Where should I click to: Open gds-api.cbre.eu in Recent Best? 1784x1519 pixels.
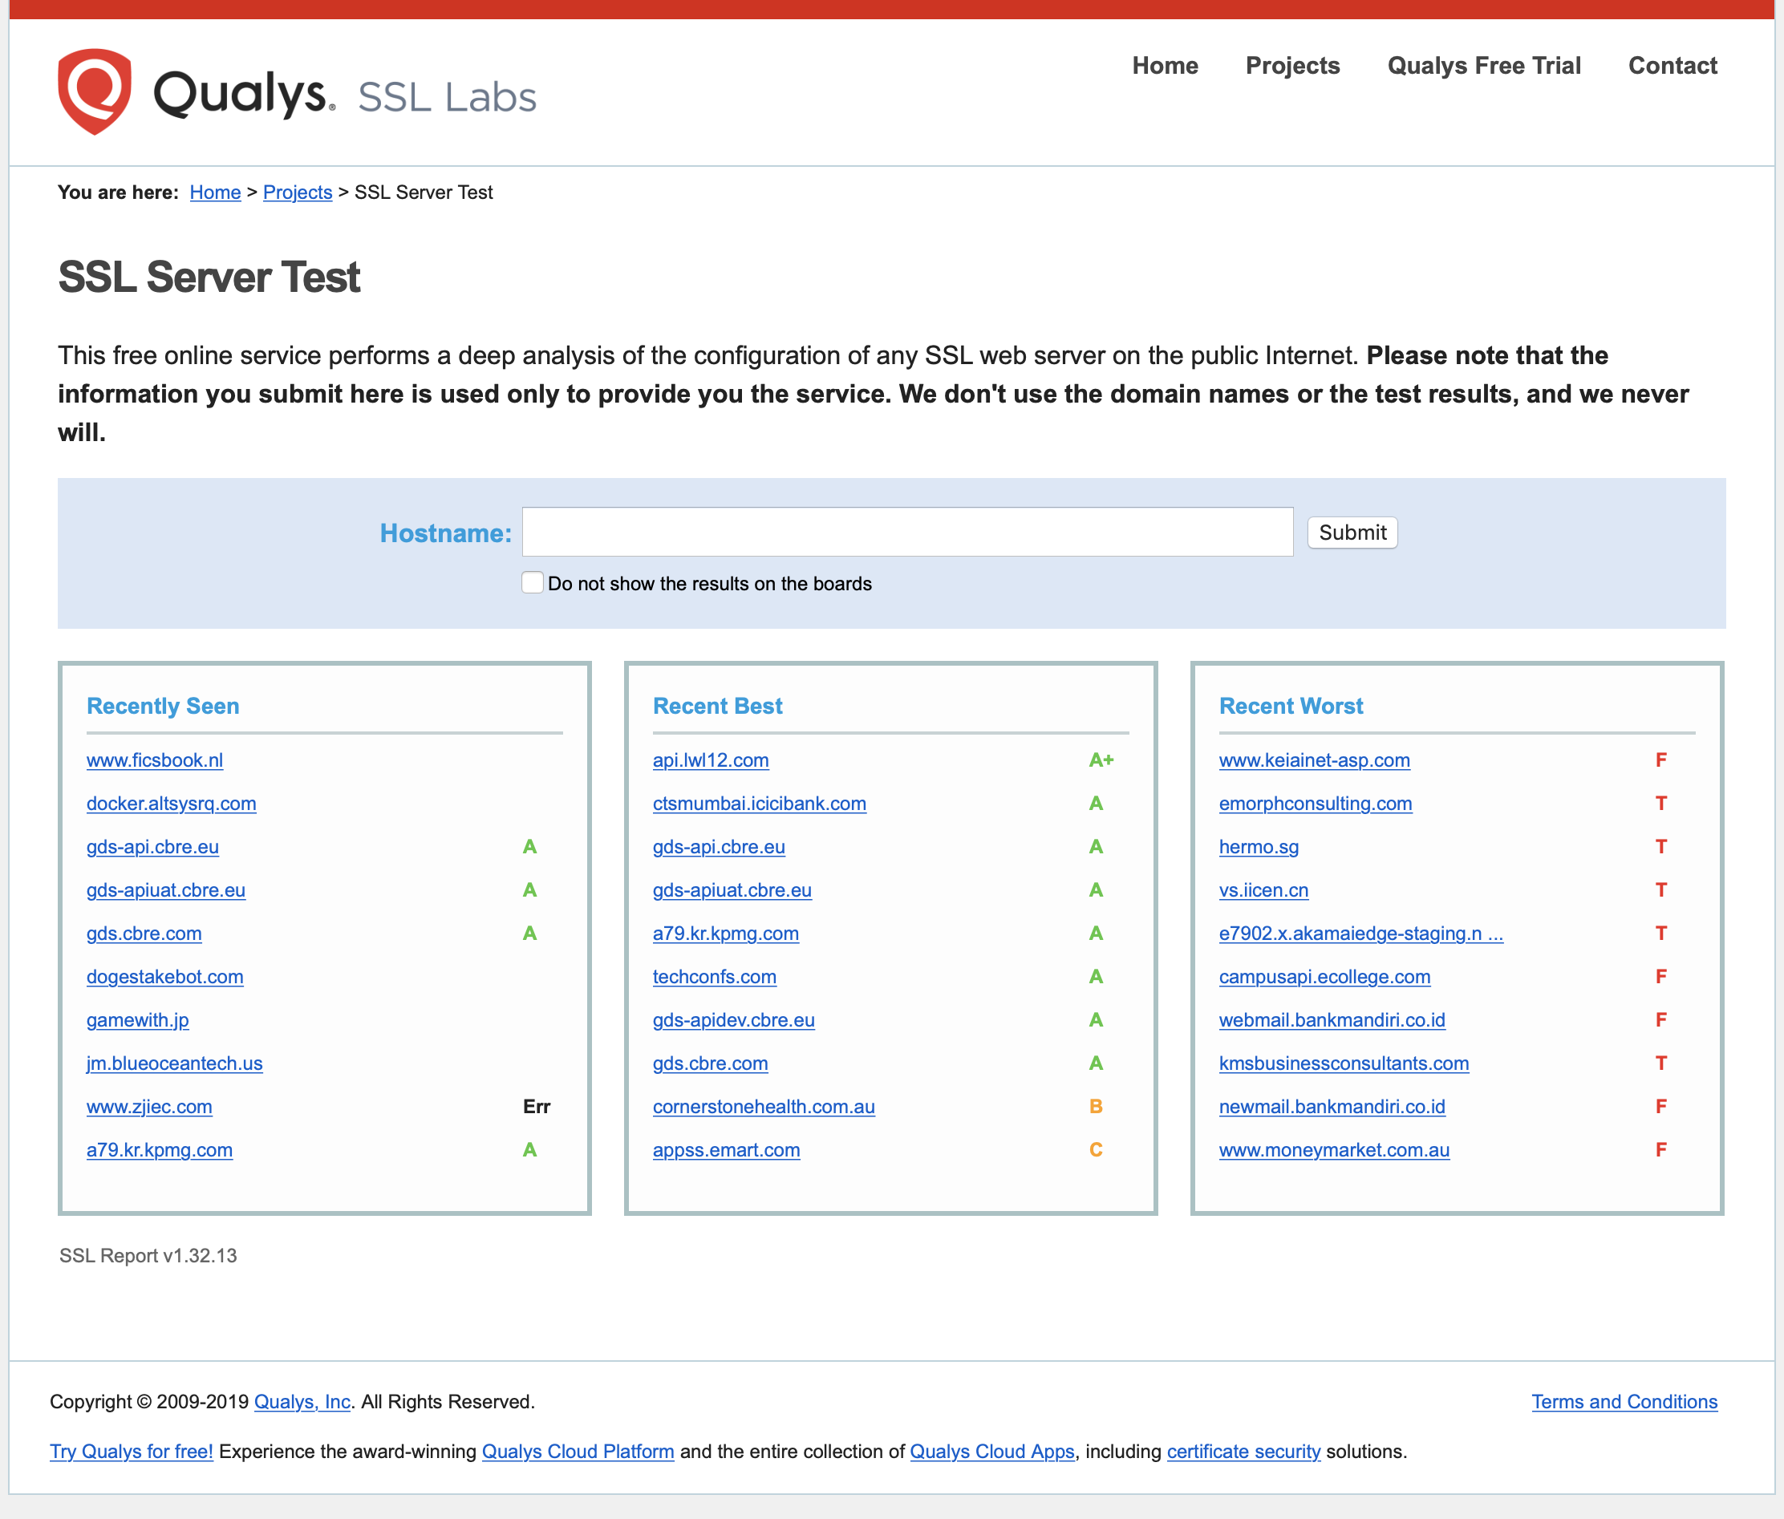719,847
